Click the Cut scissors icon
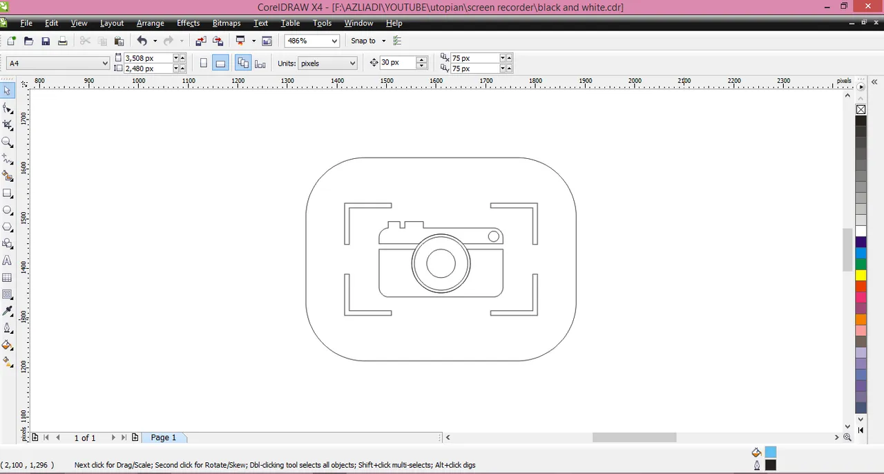This screenshot has width=884, height=474. point(86,41)
